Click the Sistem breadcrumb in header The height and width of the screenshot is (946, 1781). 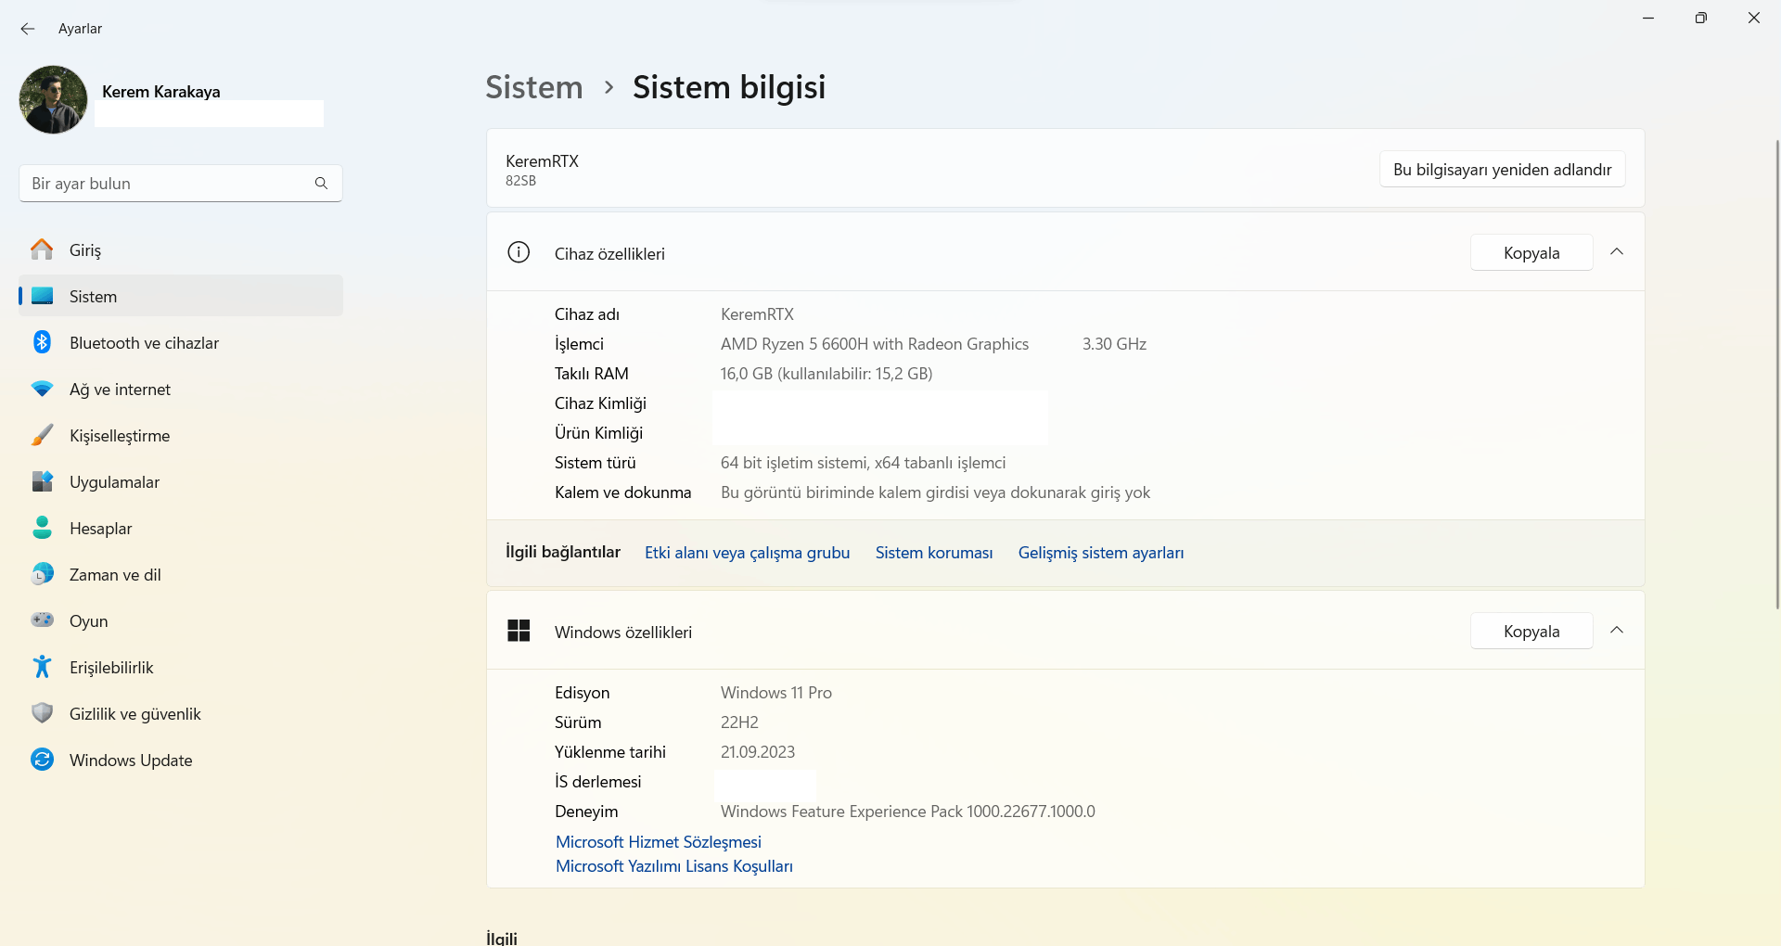534,87
